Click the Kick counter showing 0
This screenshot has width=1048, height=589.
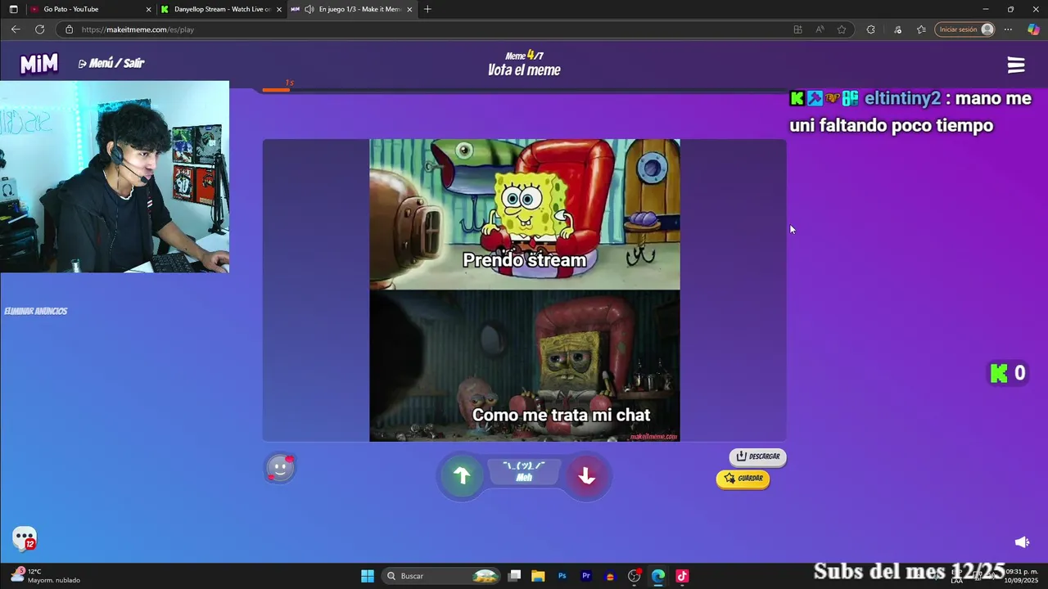point(1008,373)
